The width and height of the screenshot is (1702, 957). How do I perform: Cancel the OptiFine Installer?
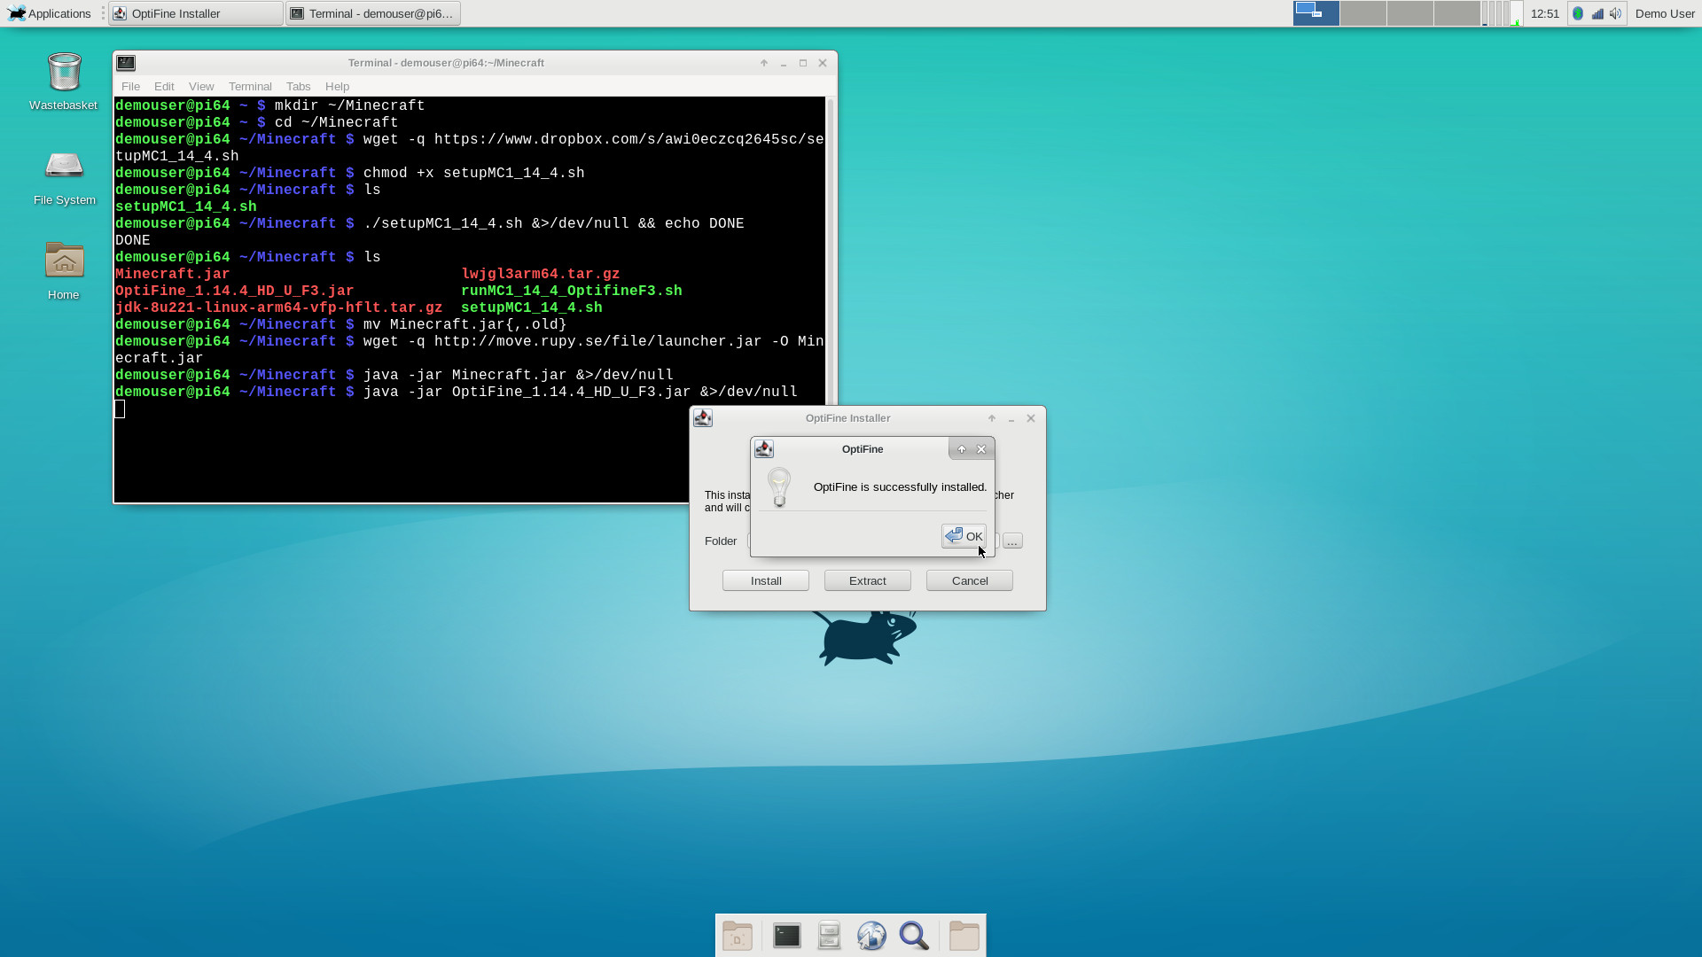tap(969, 580)
